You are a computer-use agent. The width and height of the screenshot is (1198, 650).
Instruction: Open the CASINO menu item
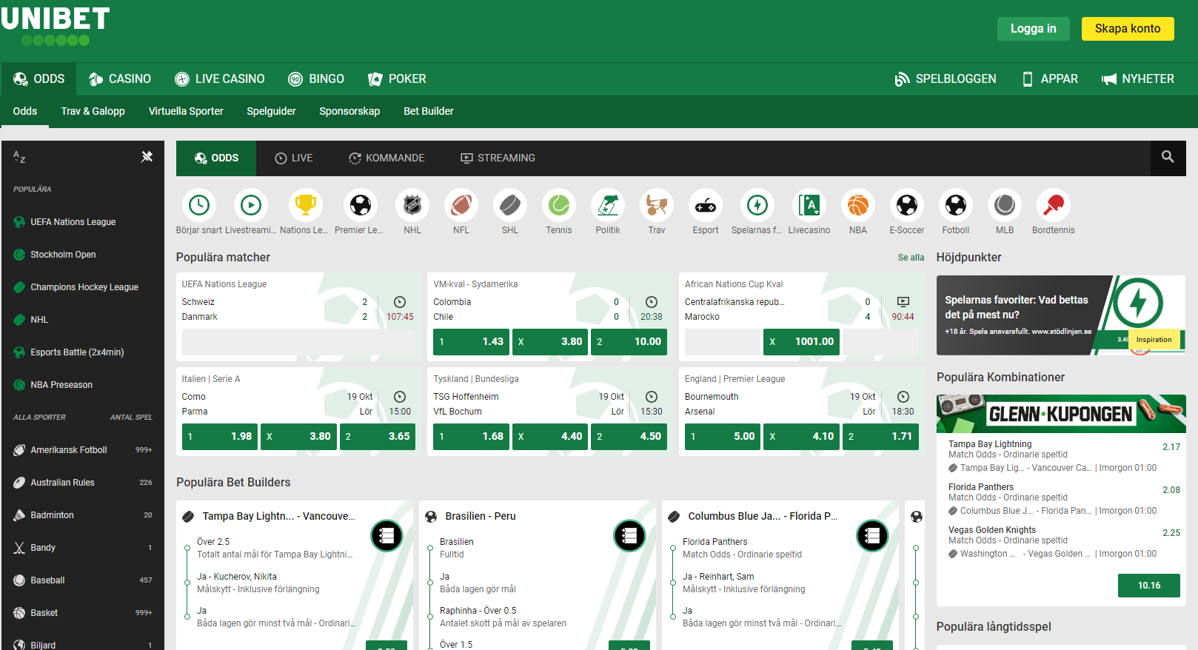[x=119, y=78]
